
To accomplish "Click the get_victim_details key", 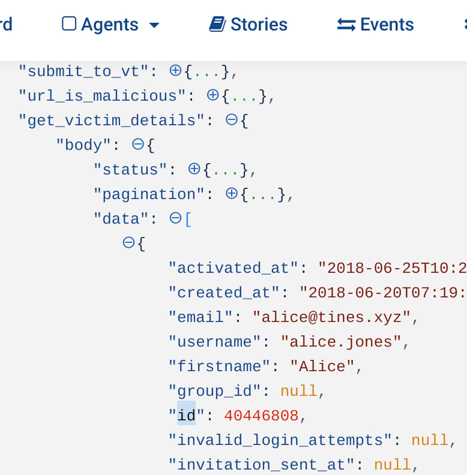I will point(111,120).
